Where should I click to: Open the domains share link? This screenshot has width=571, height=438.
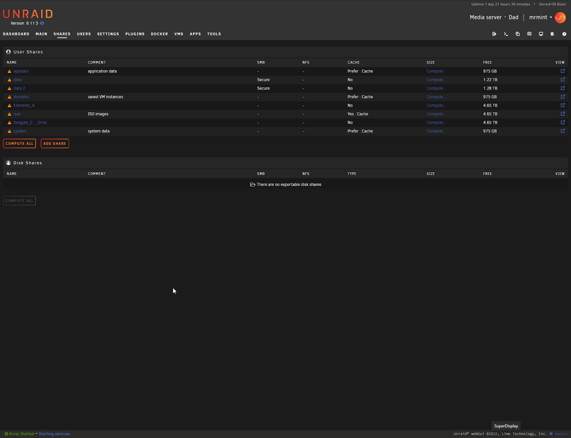21,97
